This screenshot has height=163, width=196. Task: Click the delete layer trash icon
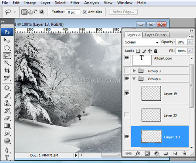(x=184, y=153)
